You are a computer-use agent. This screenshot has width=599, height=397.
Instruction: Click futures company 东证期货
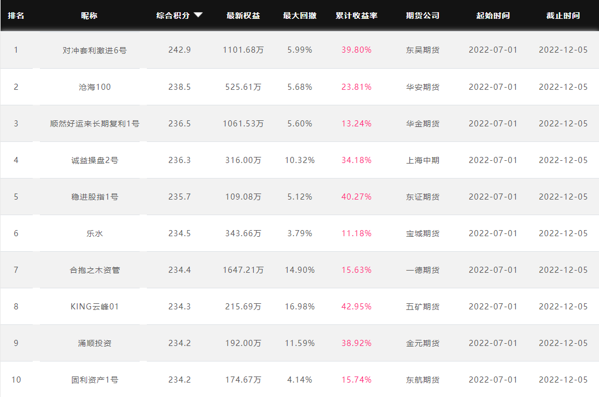click(x=422, y=197)
